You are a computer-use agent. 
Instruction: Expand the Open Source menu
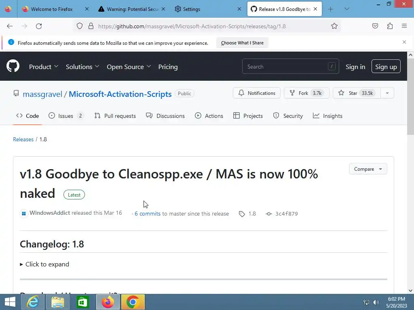click(129, 67)
